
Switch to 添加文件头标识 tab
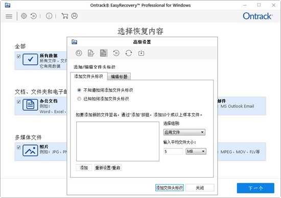point(88,77)
